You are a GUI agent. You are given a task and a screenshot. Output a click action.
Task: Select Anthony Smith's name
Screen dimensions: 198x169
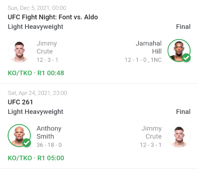pos(49,133)
